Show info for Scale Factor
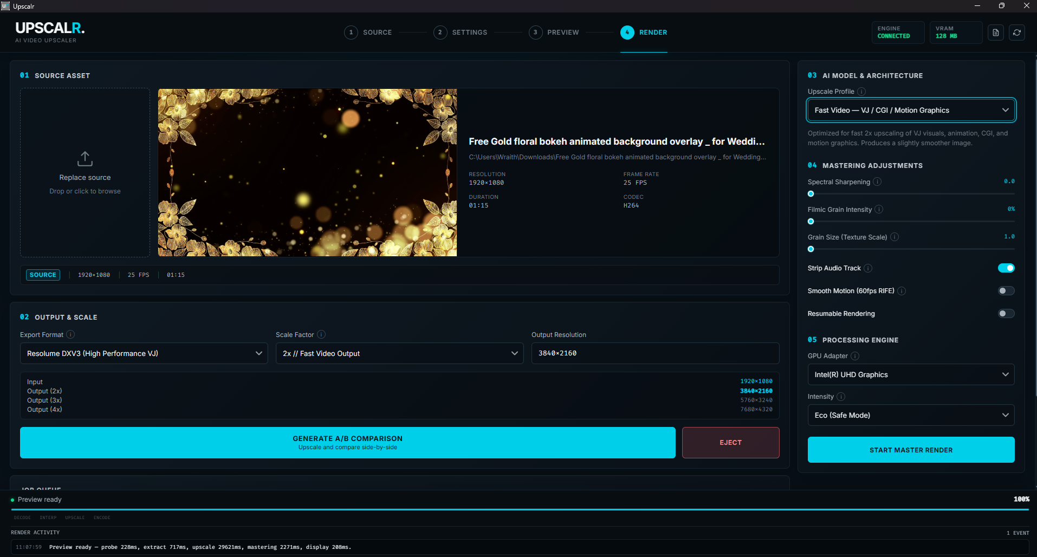Viewport: 1037px width, 557px height. tap(321, 335)
